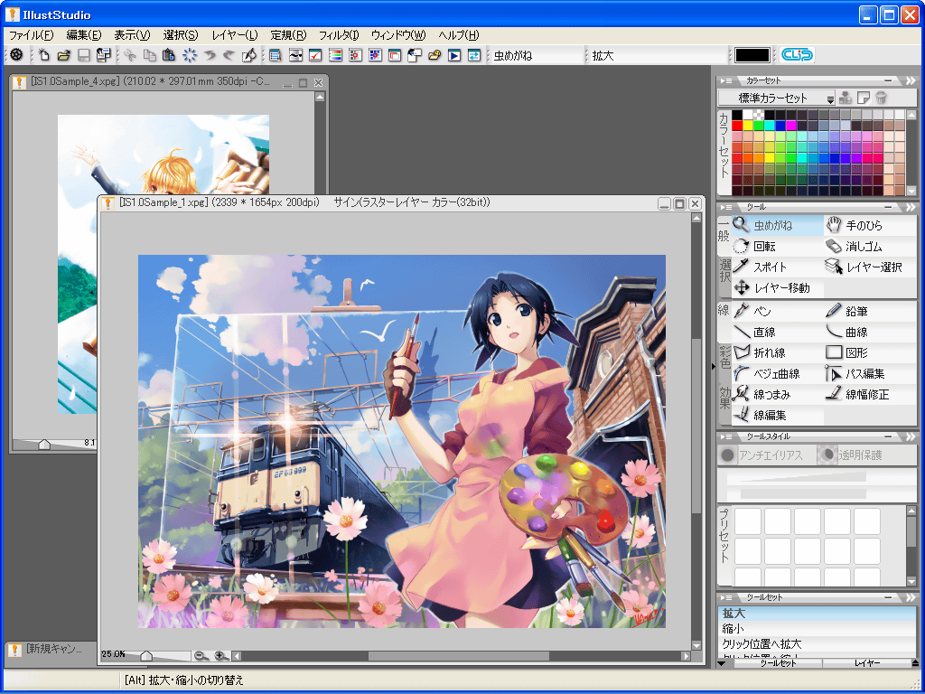Screen dimensions: 925x694
Task: Click the rainbow color bars toolbar icon
Action: click(x=335, y=55)
